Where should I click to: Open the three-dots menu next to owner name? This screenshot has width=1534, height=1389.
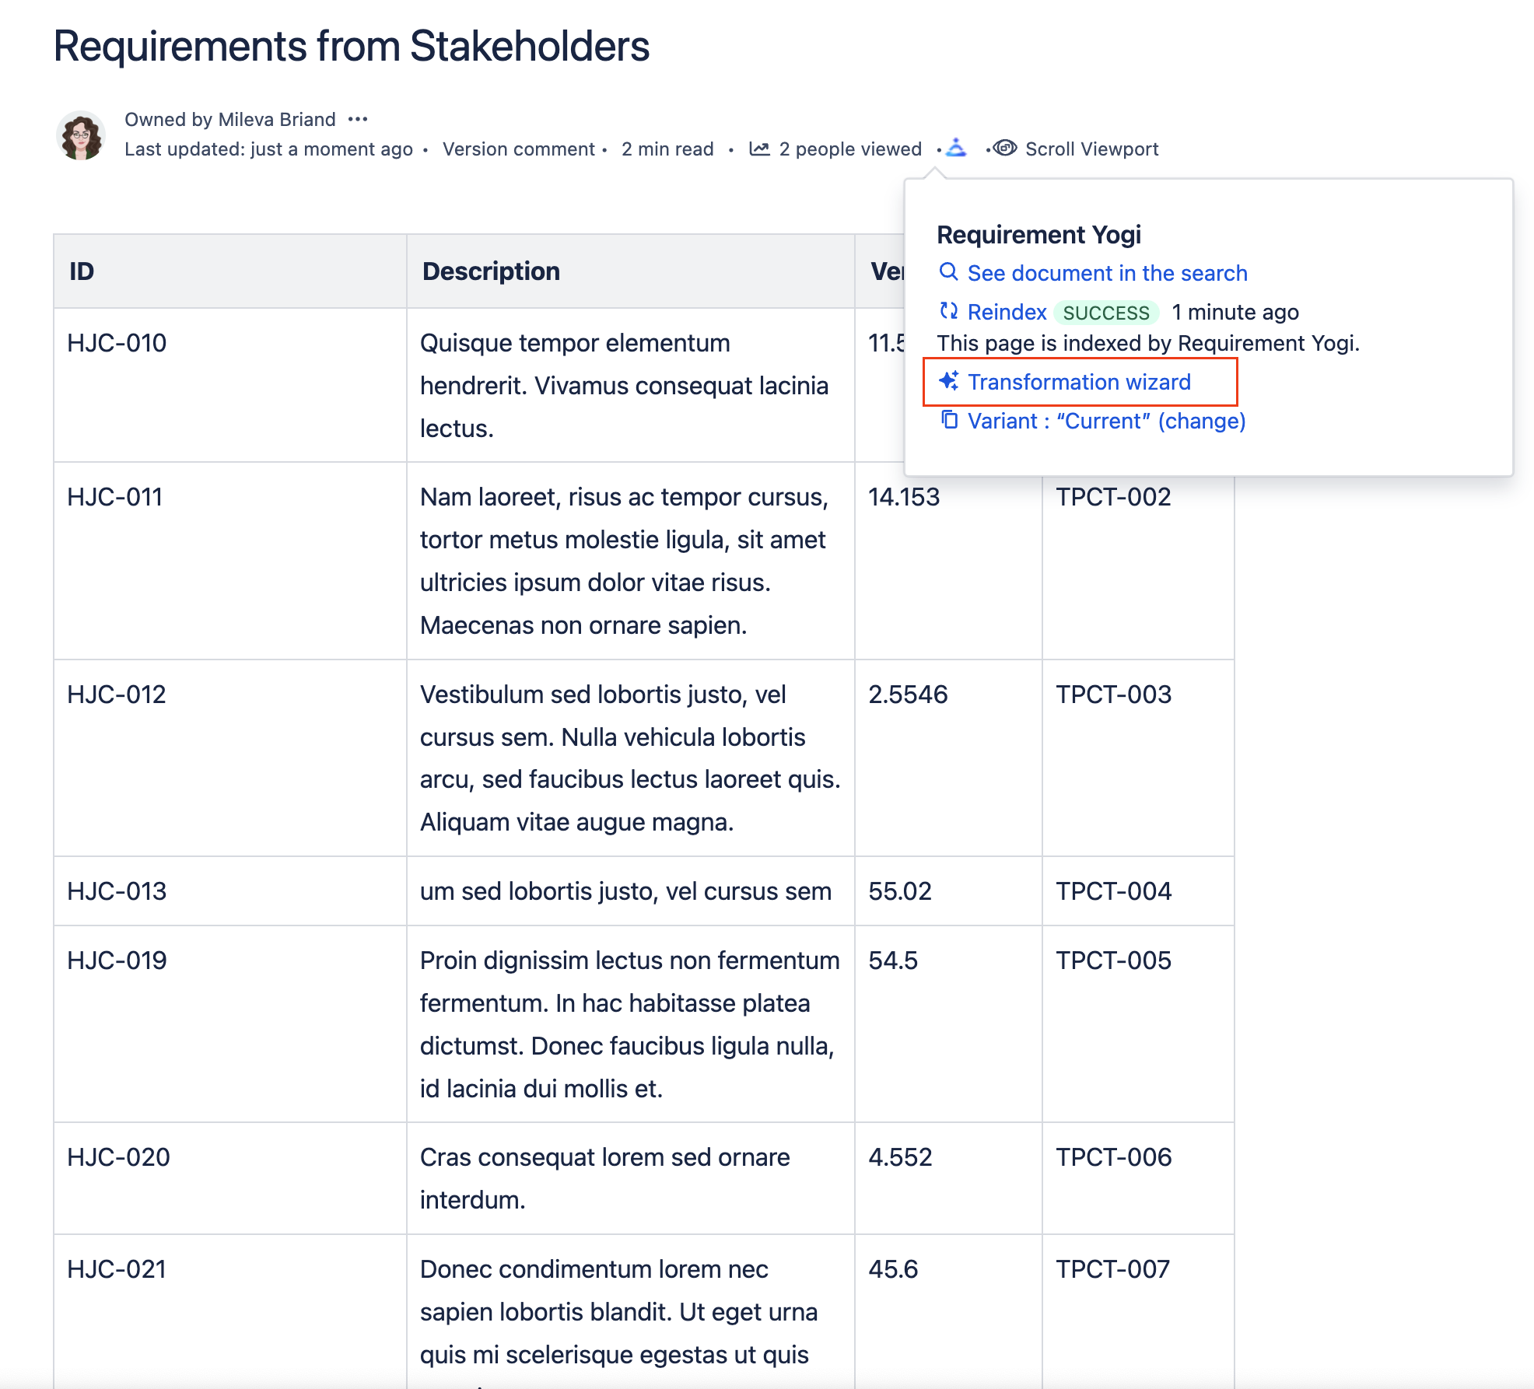coord(358,119)
